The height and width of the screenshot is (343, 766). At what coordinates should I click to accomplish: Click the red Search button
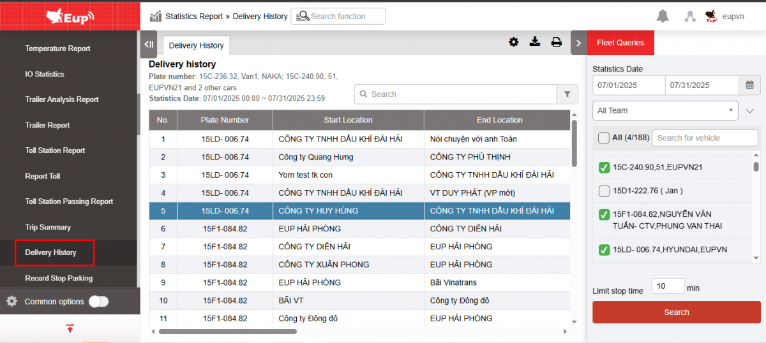(x=676, y=312)
